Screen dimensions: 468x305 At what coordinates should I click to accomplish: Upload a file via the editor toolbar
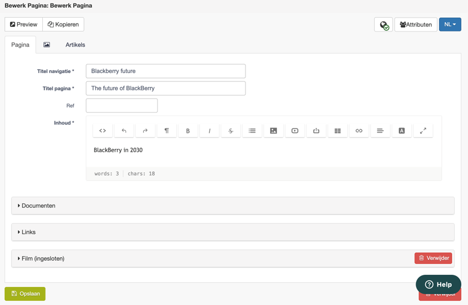(316, 131)
